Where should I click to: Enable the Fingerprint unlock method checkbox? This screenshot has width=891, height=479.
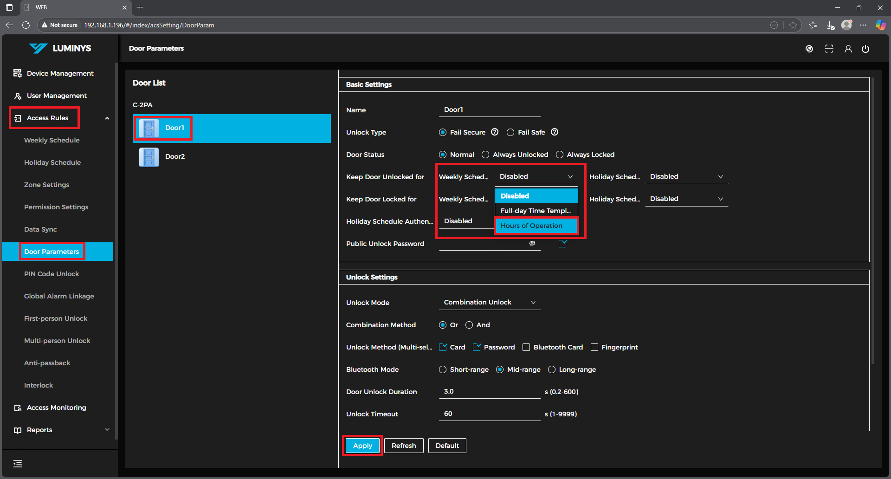[594, 347]
